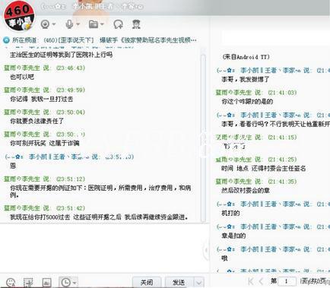The height and width of the screenshot is (288, 330).
Task: Jump to the first page in history panel
Action: coord(251,281)
